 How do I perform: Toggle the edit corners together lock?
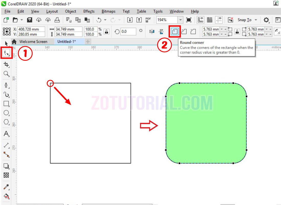[x=237, y=31]
